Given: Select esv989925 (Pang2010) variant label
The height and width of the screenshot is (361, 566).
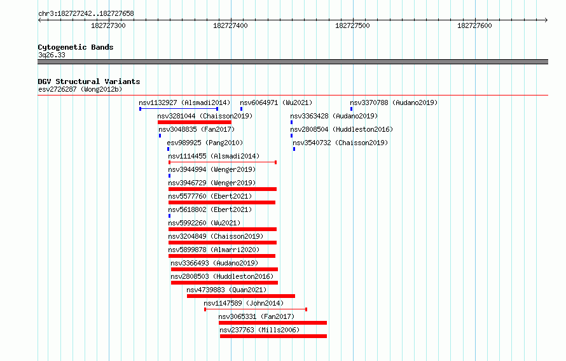Looking at the screenshot, I should 205,143.
